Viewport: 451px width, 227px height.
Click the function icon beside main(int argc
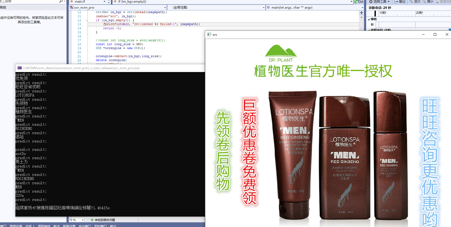pyautogui.click(x=268, y=8)
